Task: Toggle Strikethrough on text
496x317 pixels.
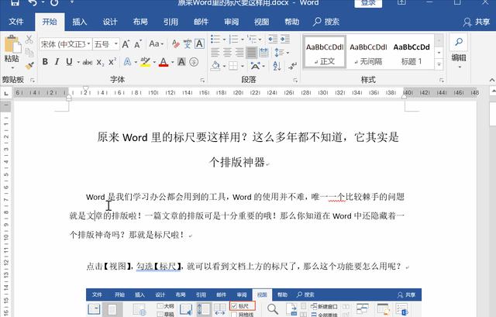Action: [x=88, y=62]
